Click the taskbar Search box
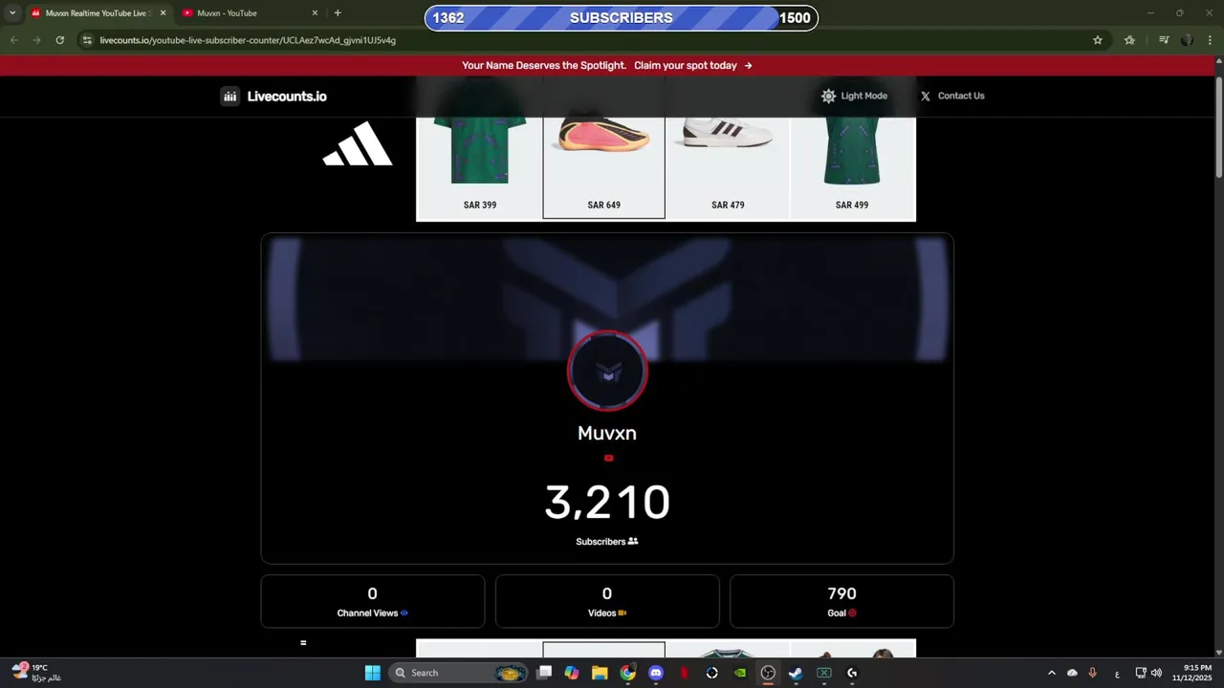 pos(460,673)
